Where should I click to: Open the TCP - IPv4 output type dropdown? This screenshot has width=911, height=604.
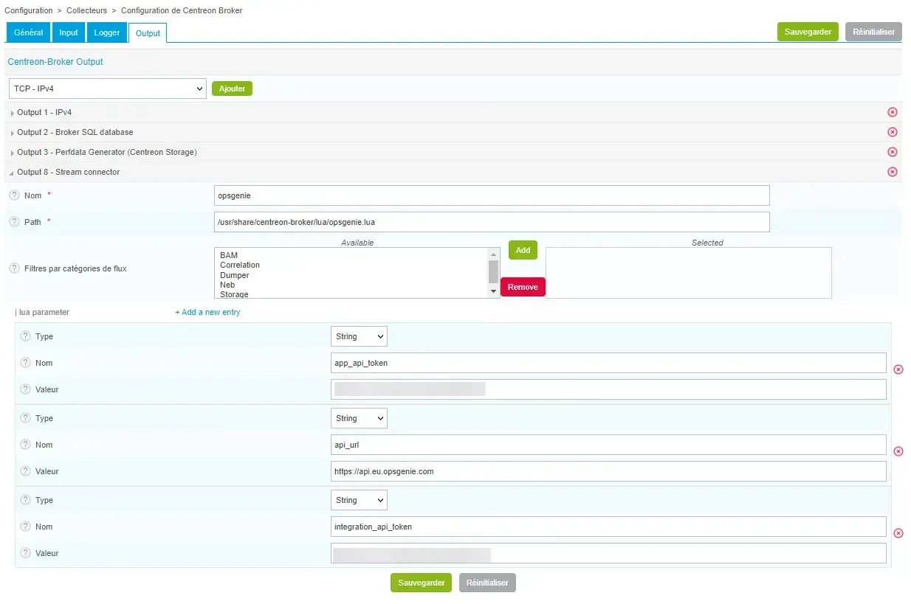(108, 88)
